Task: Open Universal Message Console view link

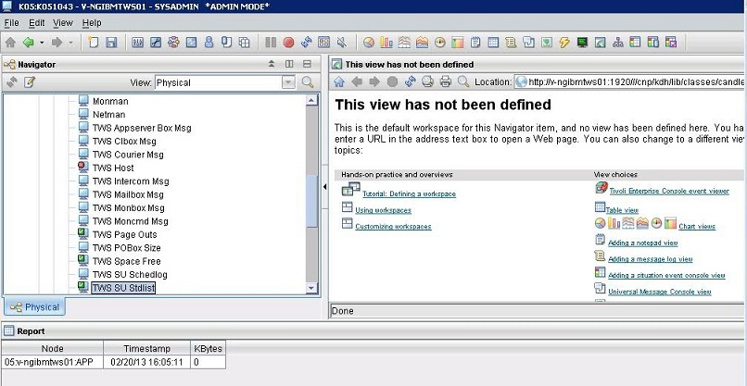Action: point(659,292)
